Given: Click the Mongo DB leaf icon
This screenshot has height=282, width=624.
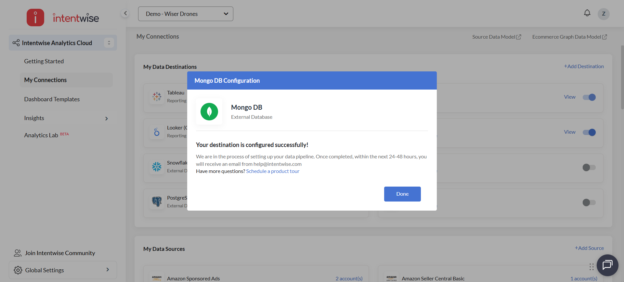Looking at the screenshot, I should pos(209,112).
